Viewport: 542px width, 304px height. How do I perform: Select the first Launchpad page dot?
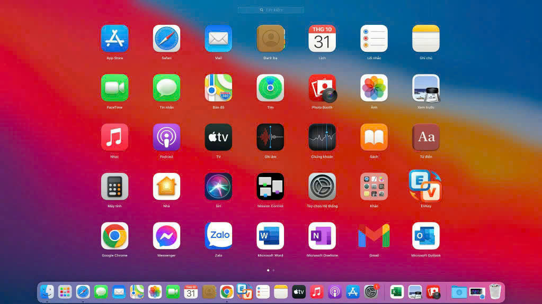click(x=268, y=270)
